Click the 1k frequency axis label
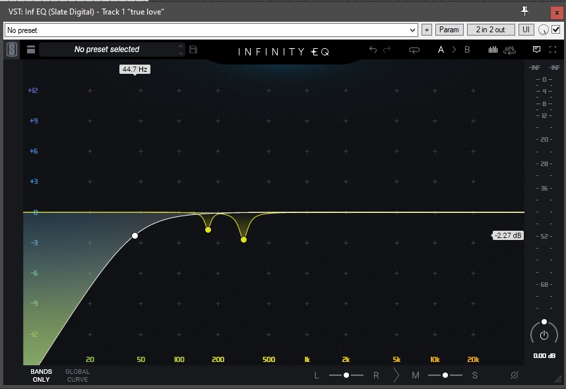 307,359
